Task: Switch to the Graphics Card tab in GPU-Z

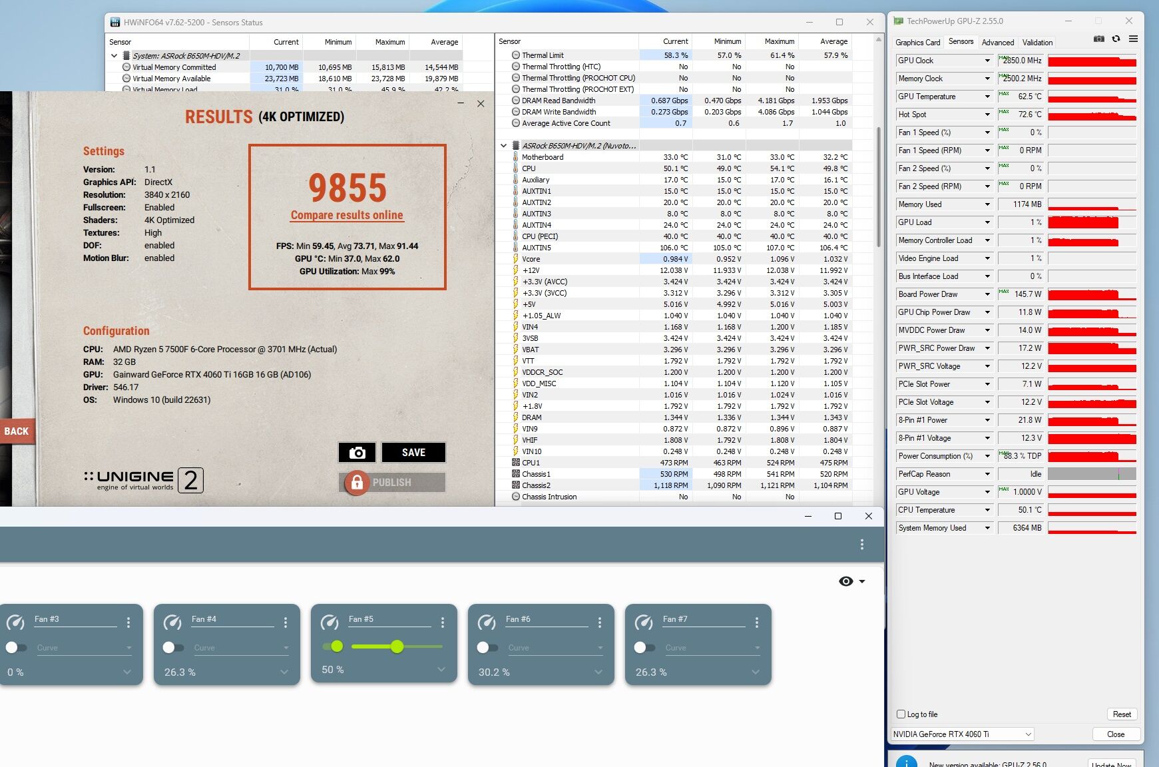Action: [917, 42]
